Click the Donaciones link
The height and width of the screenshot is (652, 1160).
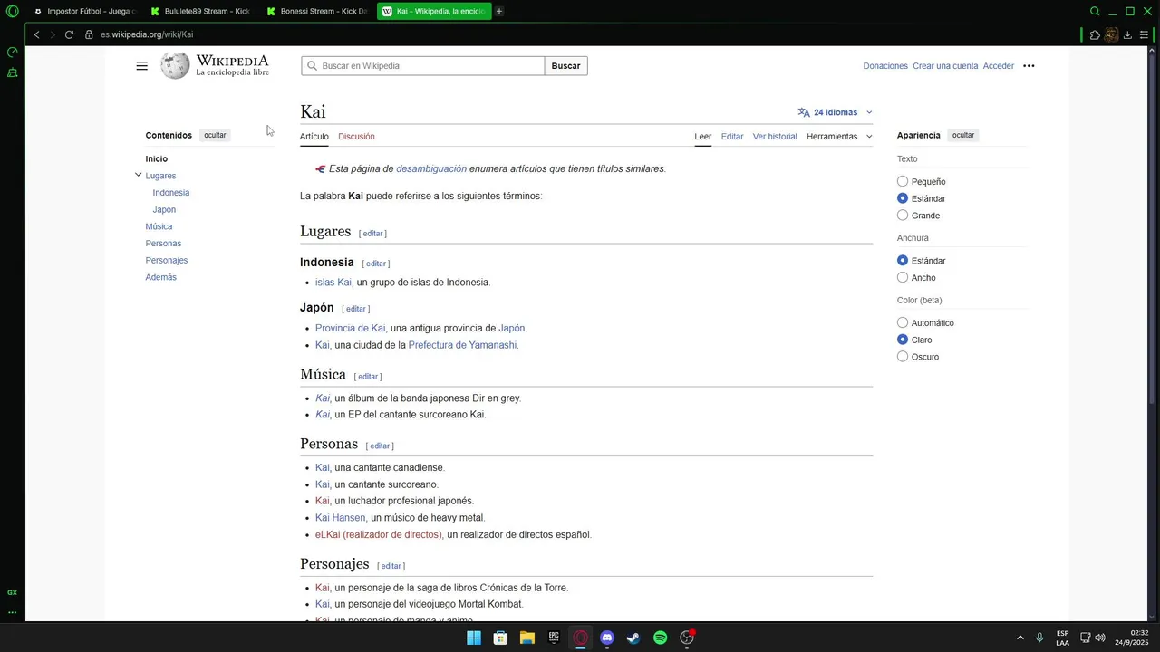[x=885, y=66]
